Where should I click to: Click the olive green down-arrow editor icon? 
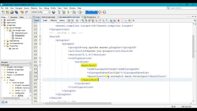coord(129,20)
